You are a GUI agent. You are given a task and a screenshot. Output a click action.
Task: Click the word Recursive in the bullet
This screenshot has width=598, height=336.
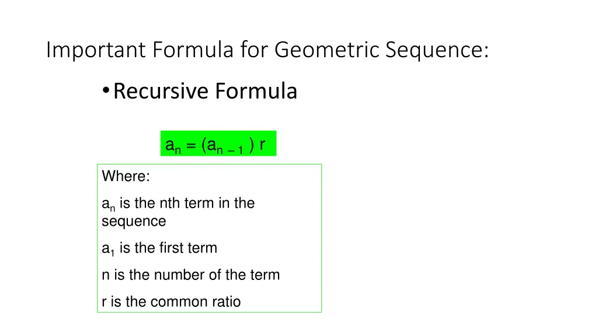coord(161,91)
